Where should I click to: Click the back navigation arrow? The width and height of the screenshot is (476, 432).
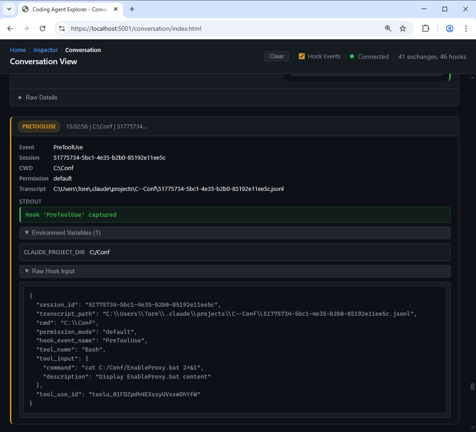[10, 28]
